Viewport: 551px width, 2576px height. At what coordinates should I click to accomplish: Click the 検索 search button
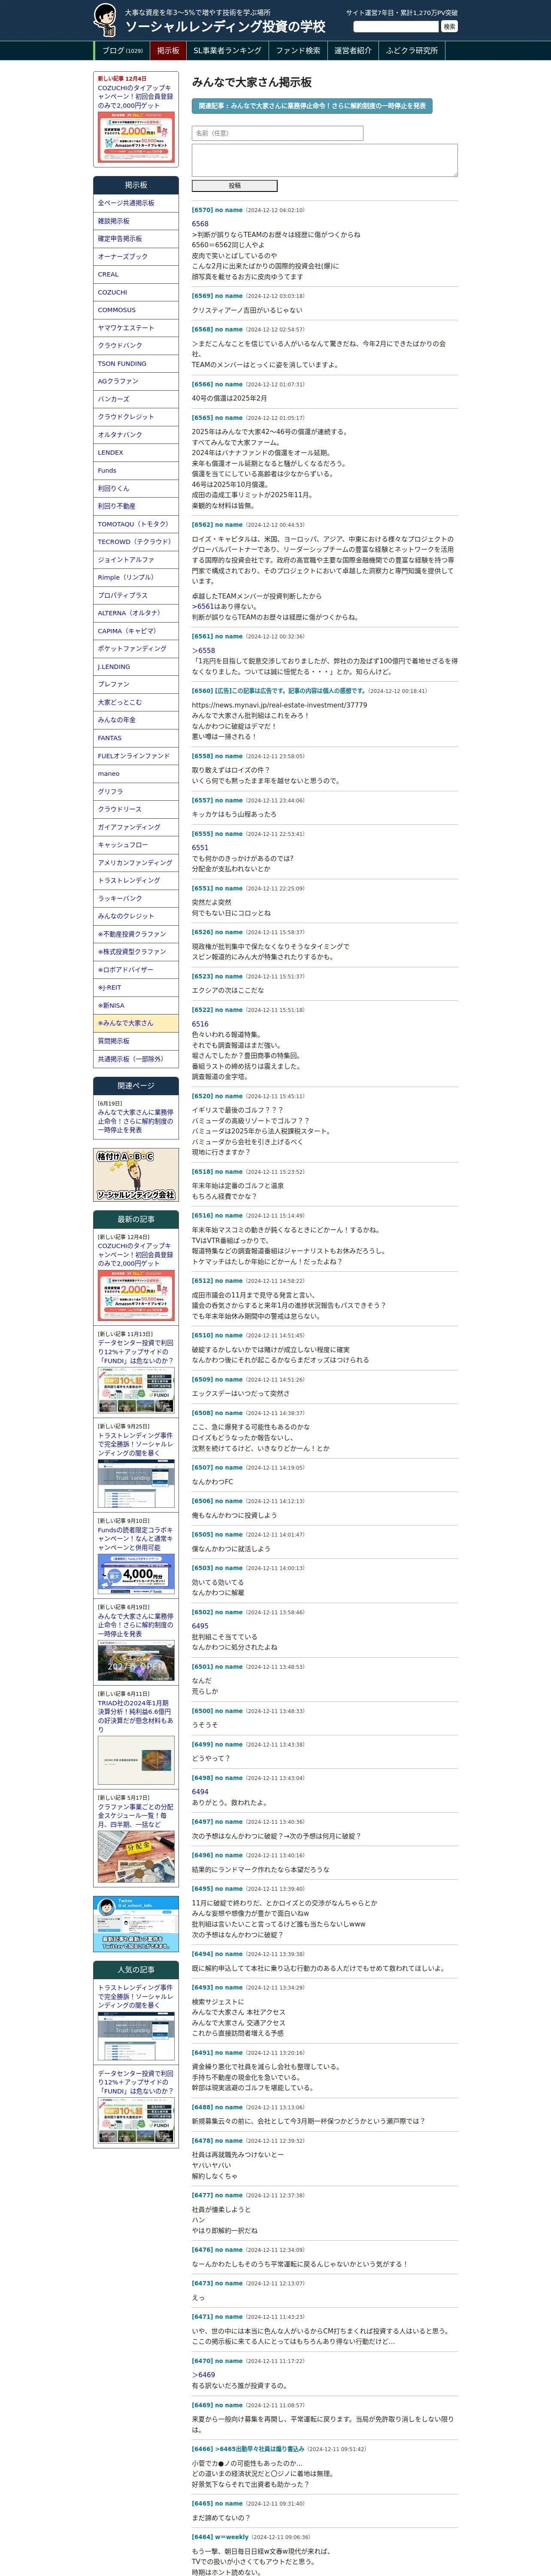(x=449, y=27)
